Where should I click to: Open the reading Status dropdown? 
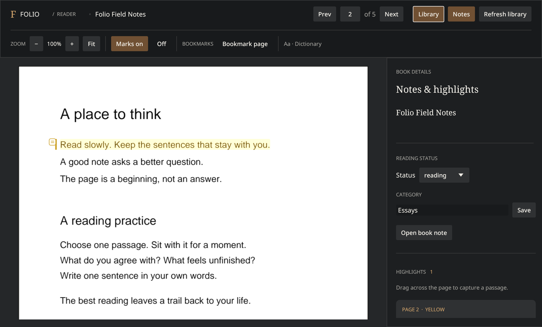click(x=444, y=175)
